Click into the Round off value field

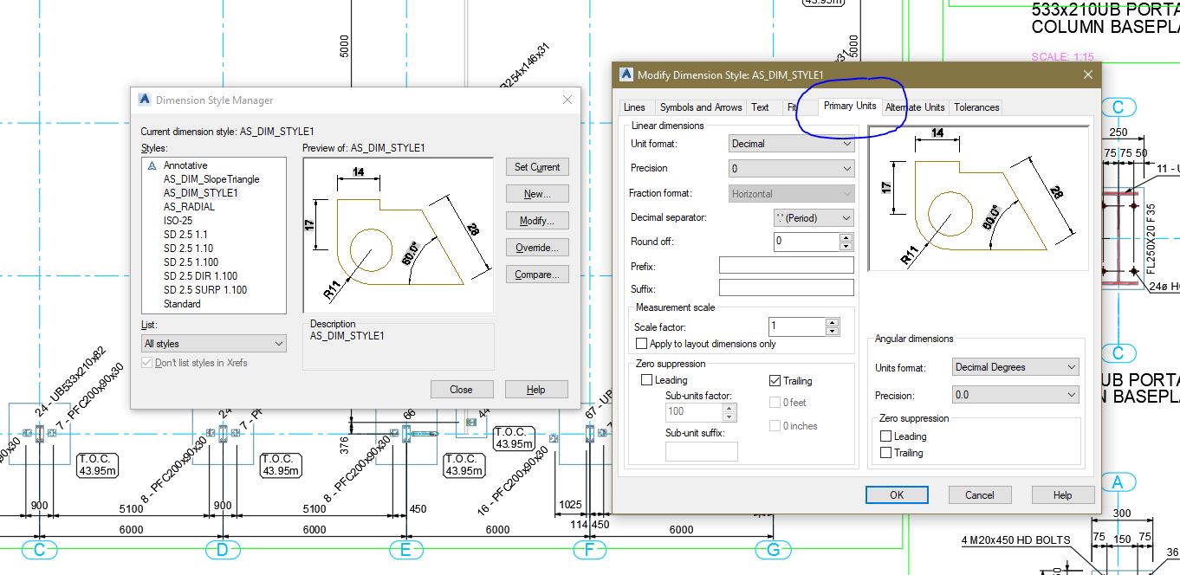point(807,242)
